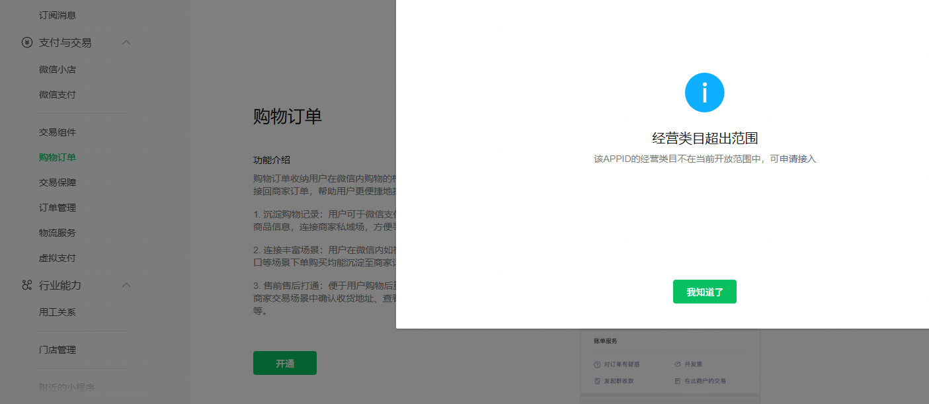Click the 在此商户的交易 icon
This screenshot has height=404, width=929.
click(x=678, y=381)
